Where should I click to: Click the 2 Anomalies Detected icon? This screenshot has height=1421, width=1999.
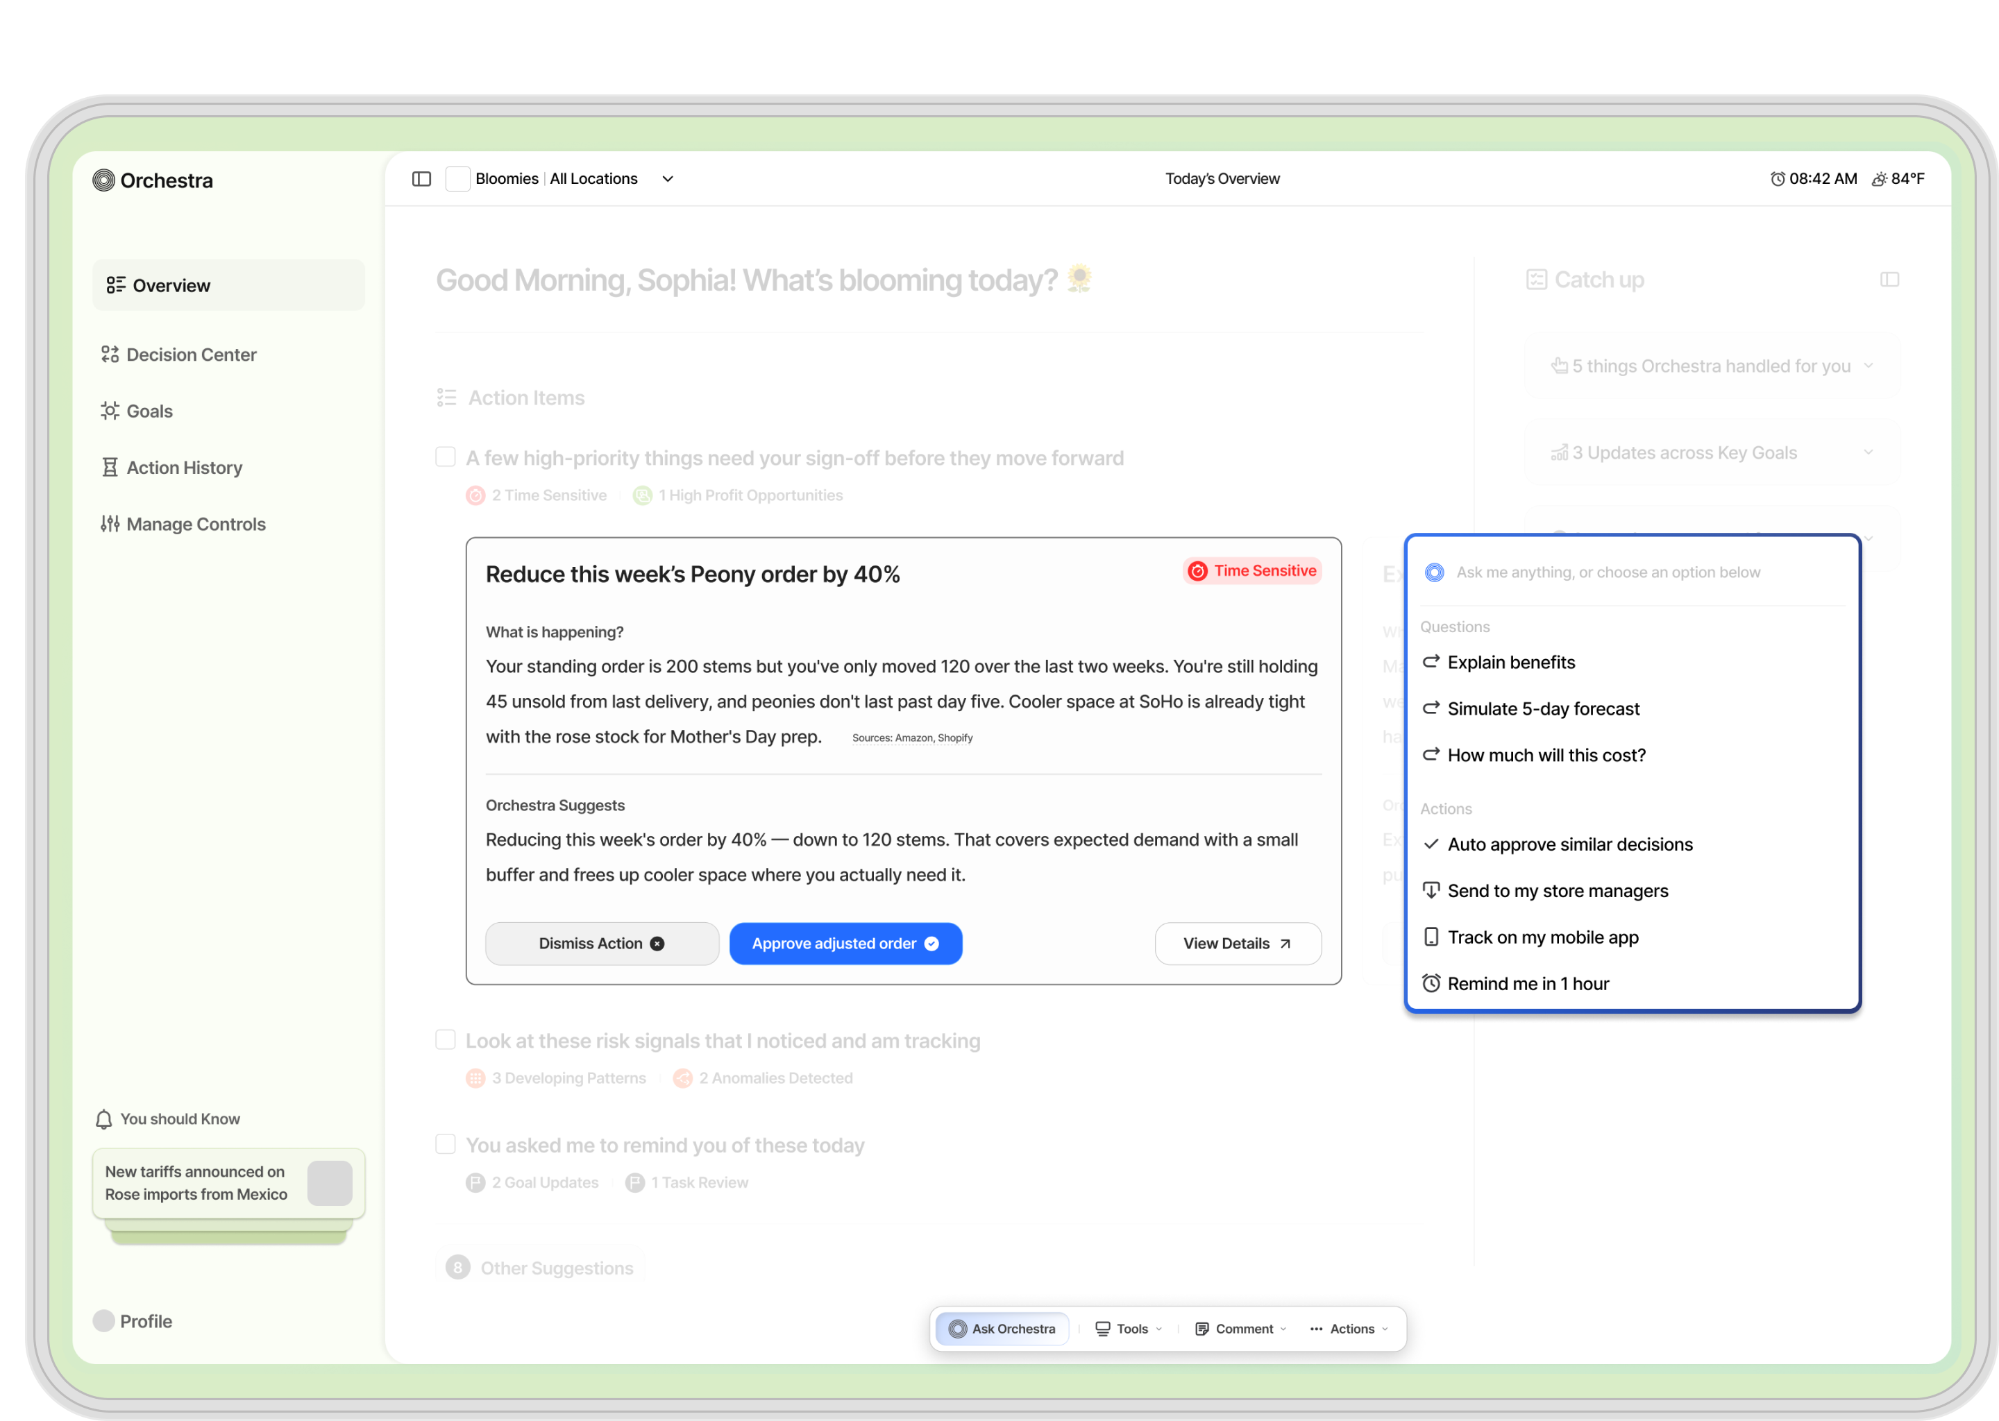[x=683, y=1078]
